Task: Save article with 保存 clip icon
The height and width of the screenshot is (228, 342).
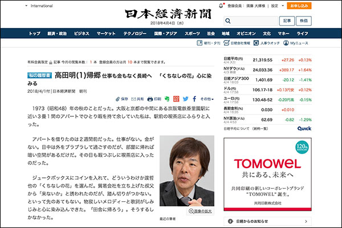Action: (123, 99)
